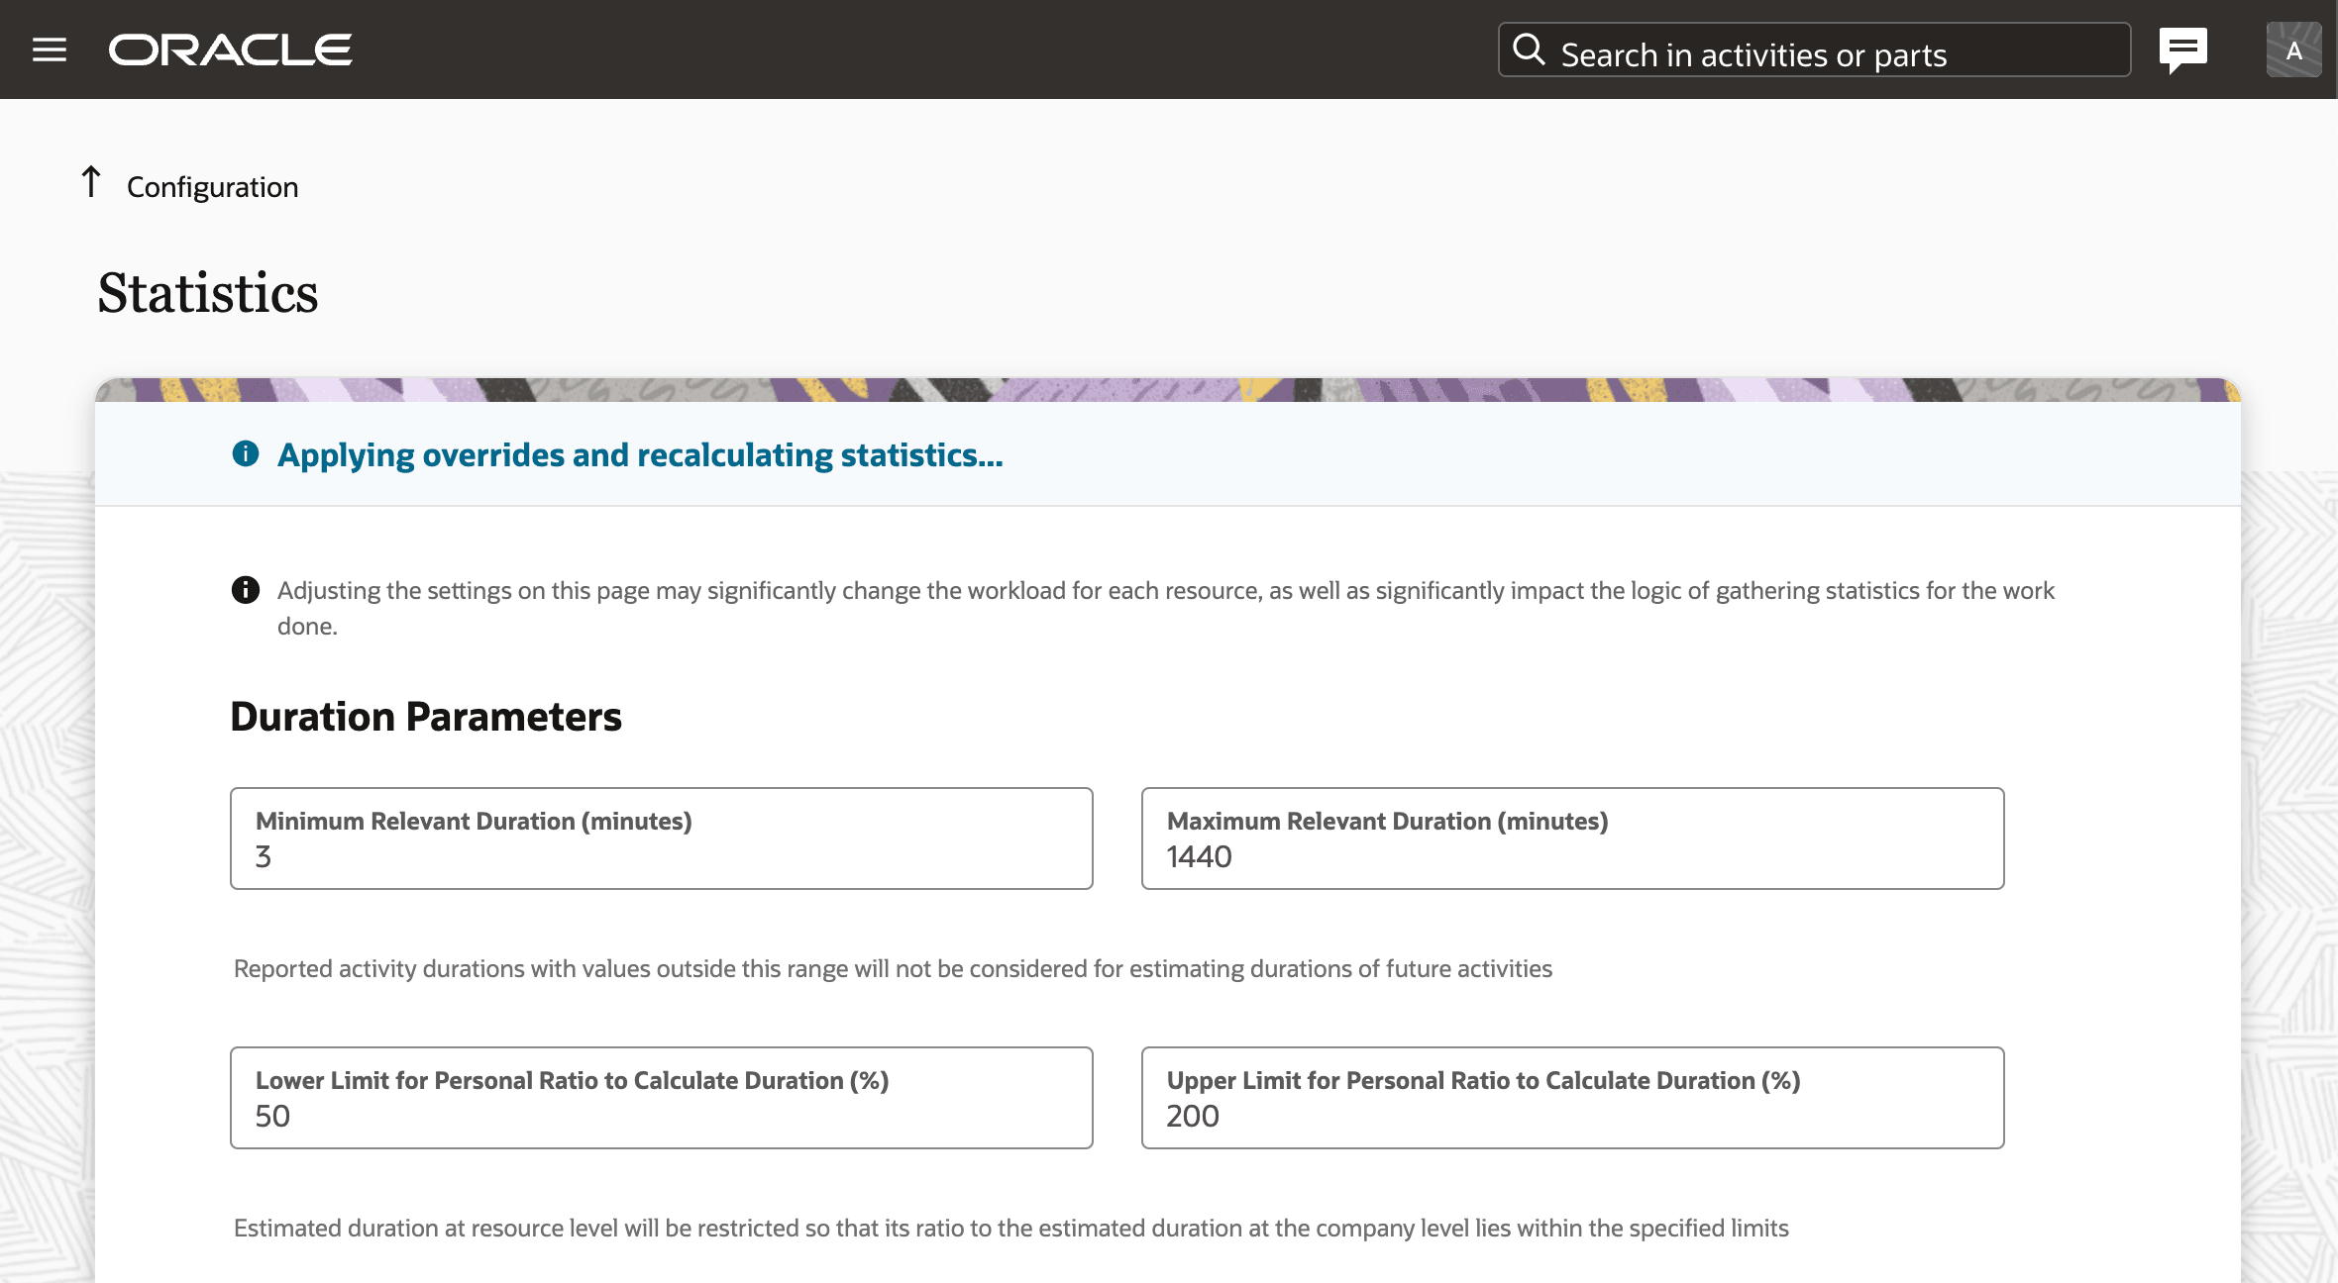Click the Oracle logo
This screenshot has width=2338, height=1283.
coord(230,49)
